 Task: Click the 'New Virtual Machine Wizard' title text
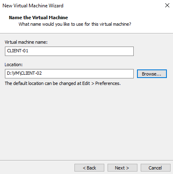click(x=33, y=6)
